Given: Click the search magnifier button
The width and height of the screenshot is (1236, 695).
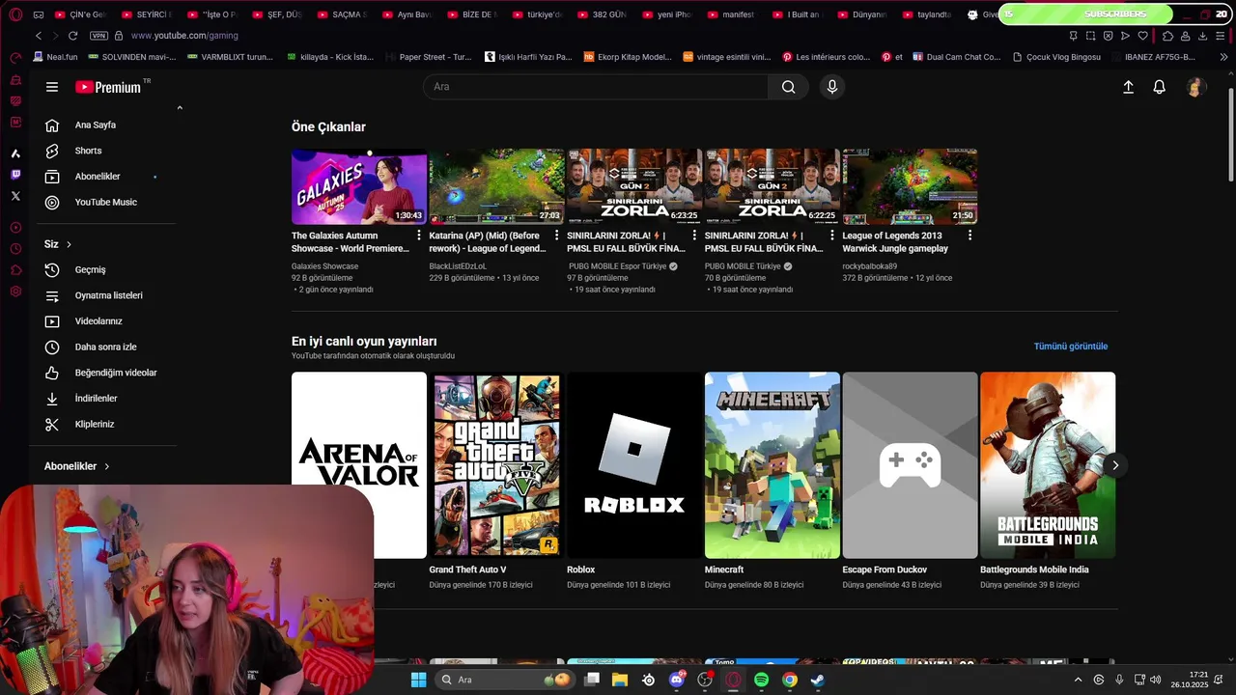Looking at the screenshot, I should pyautogui.click(x=789, y=87).
